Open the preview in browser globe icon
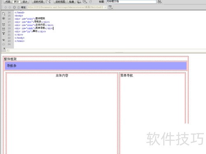The width and height of the screenshot is (206, 154). tap(79, 2)
